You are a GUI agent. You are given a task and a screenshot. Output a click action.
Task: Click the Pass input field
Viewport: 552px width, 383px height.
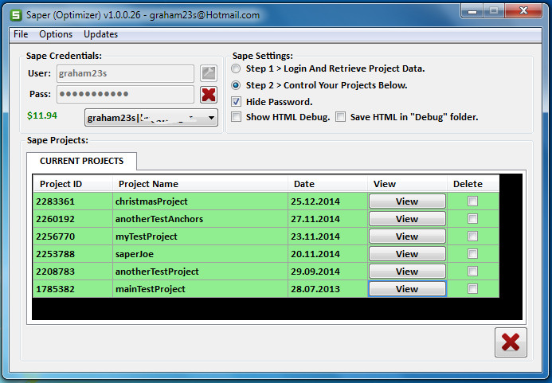(125, 94)
